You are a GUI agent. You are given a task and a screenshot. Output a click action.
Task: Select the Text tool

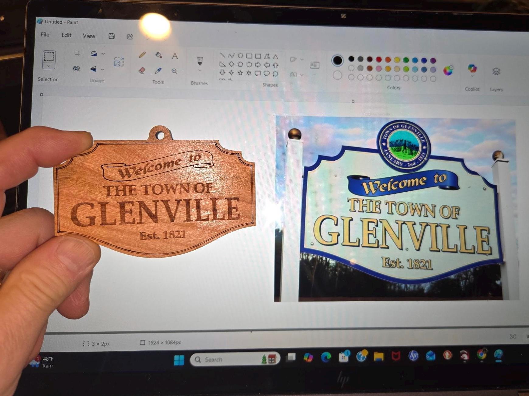175,56
